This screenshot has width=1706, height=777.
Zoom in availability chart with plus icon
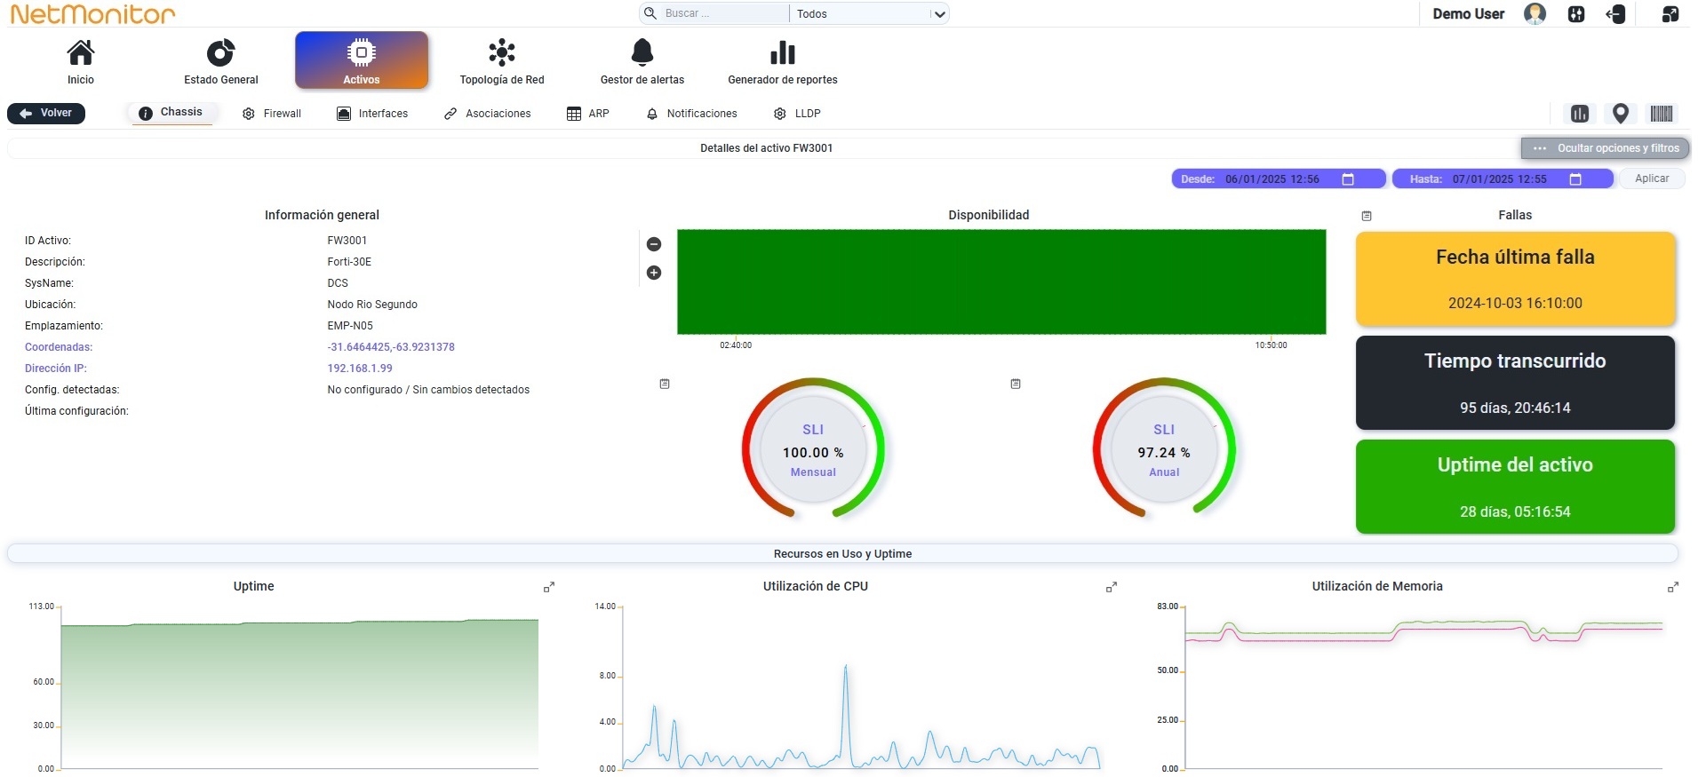(x=654, y=273)
